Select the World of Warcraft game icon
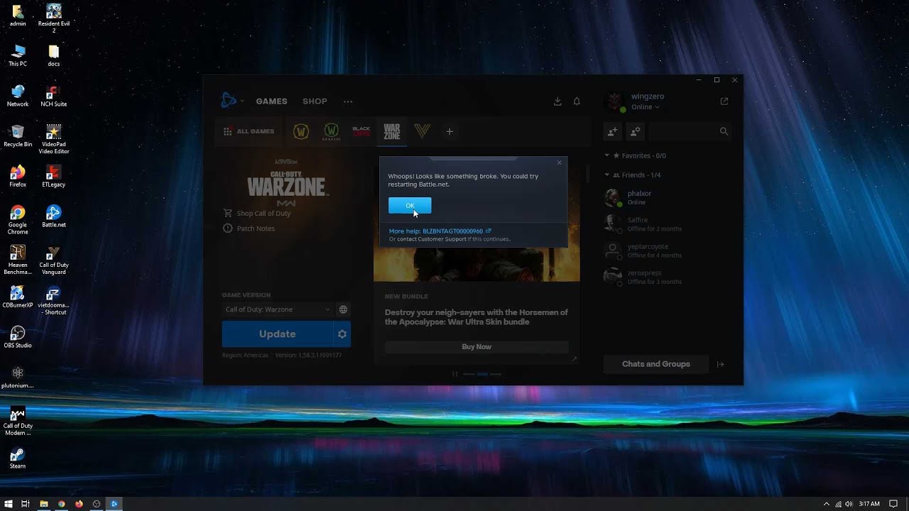This screenshot has height=511, width=909. coord(301,131)
